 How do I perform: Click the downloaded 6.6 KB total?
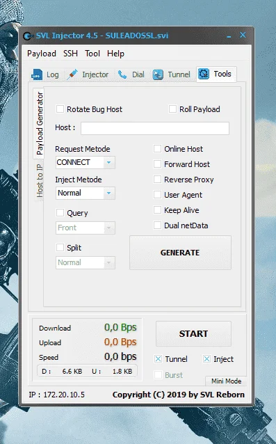[72, 371]
